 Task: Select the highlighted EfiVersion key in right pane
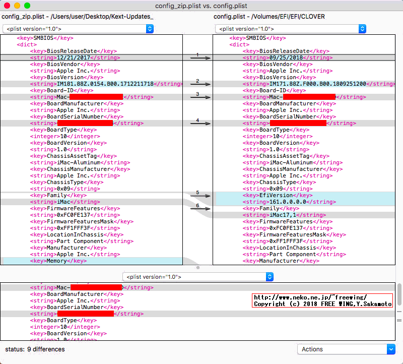click(x=277, y=195)
